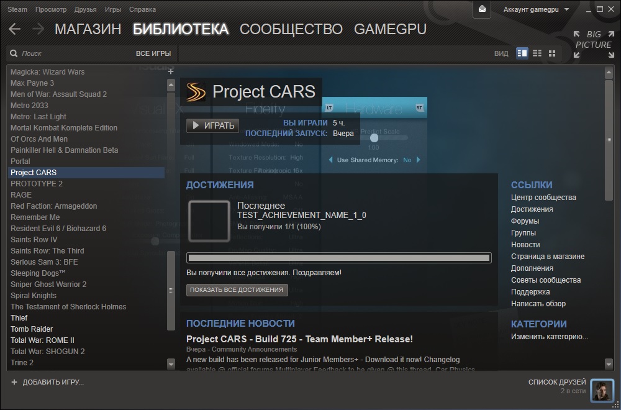Select RAGE in the games list
The height and width of the screenshot is (410, 621).
click(x=86, y=195)
